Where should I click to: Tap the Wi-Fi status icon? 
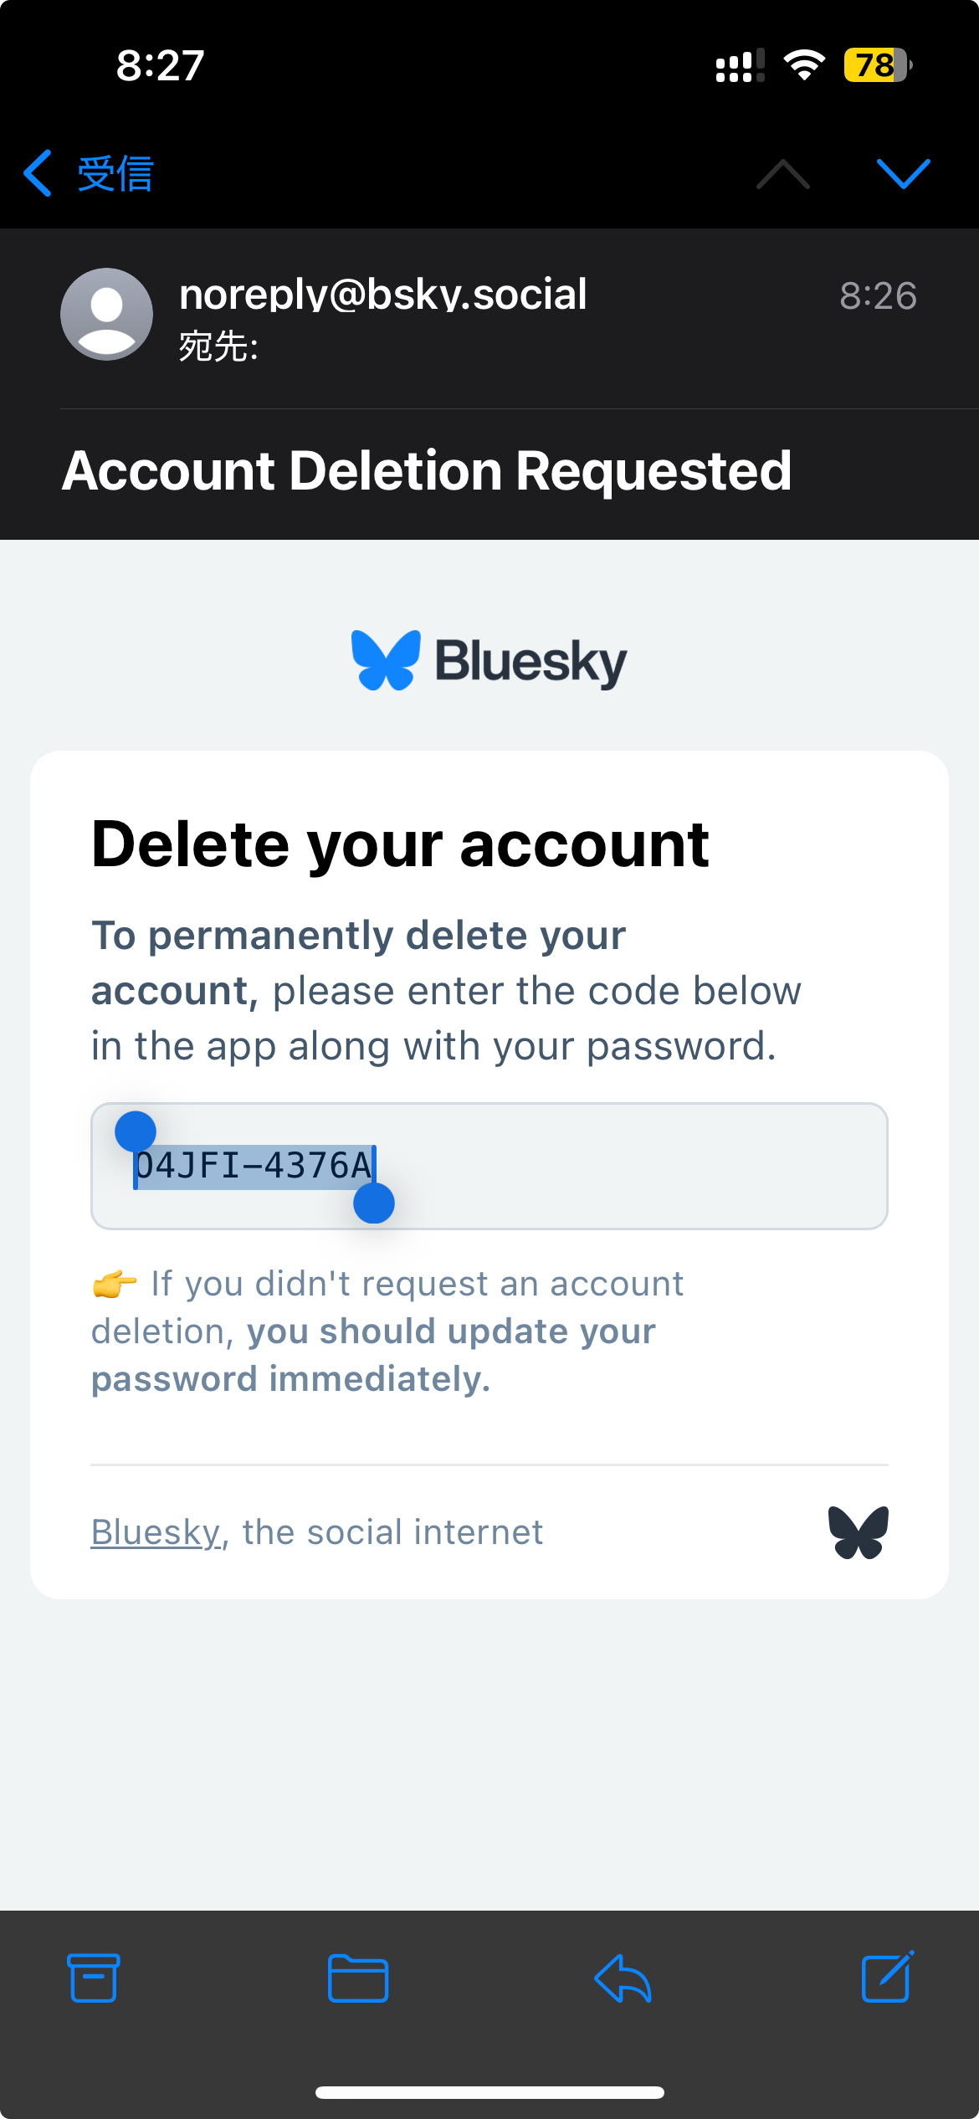804,65
